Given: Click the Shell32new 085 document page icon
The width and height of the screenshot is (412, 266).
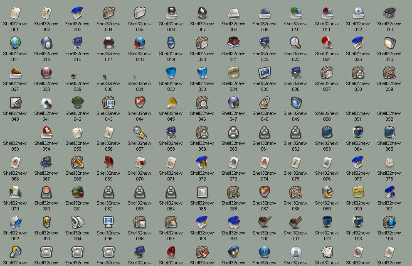Looking at the screenshot, I should tap(202, 193).
